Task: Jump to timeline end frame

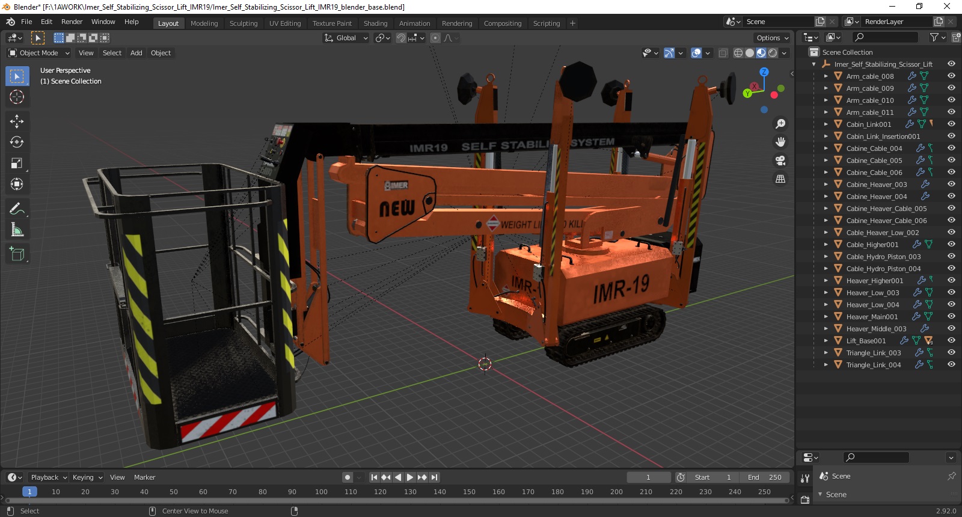Action: pyautogui.click(x=434, y=477)
